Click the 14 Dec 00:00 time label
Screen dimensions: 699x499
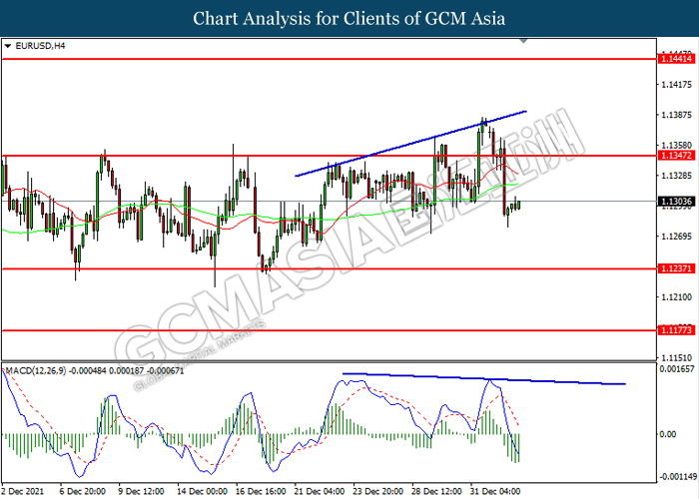203,491
